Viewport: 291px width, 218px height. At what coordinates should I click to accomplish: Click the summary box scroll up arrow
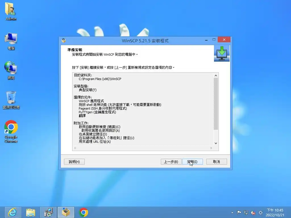[216, 76]
